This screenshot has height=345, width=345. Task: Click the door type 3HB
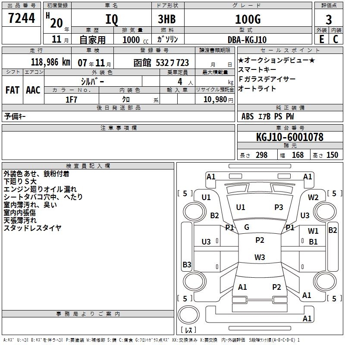167,19
